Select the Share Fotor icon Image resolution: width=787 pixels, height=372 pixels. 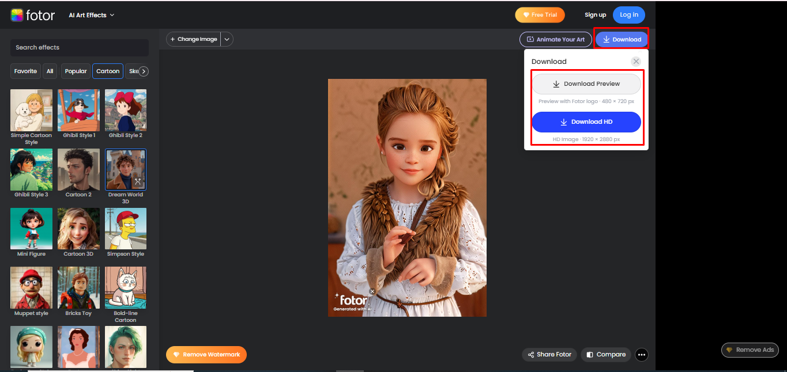tap(531, 355)
